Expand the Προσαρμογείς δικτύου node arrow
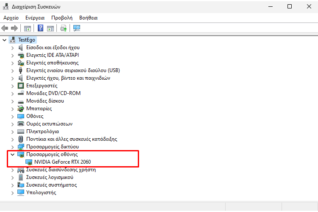This screenshot has height=212, width=318. 13,147
